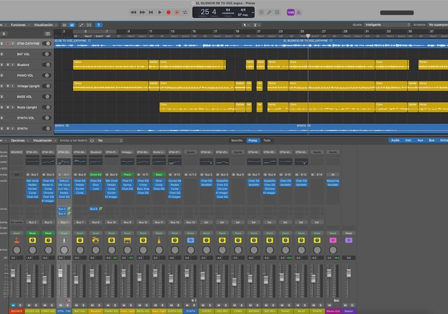Switch mixer view to Todo tab
448x314 pixels.
click(x=267, y=141)
